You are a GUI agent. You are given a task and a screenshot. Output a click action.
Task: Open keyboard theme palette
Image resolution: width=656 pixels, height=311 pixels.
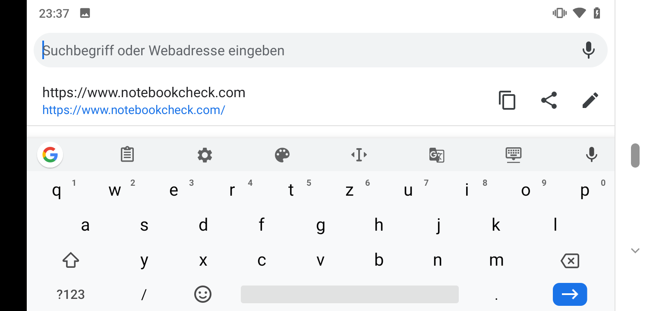282,155
